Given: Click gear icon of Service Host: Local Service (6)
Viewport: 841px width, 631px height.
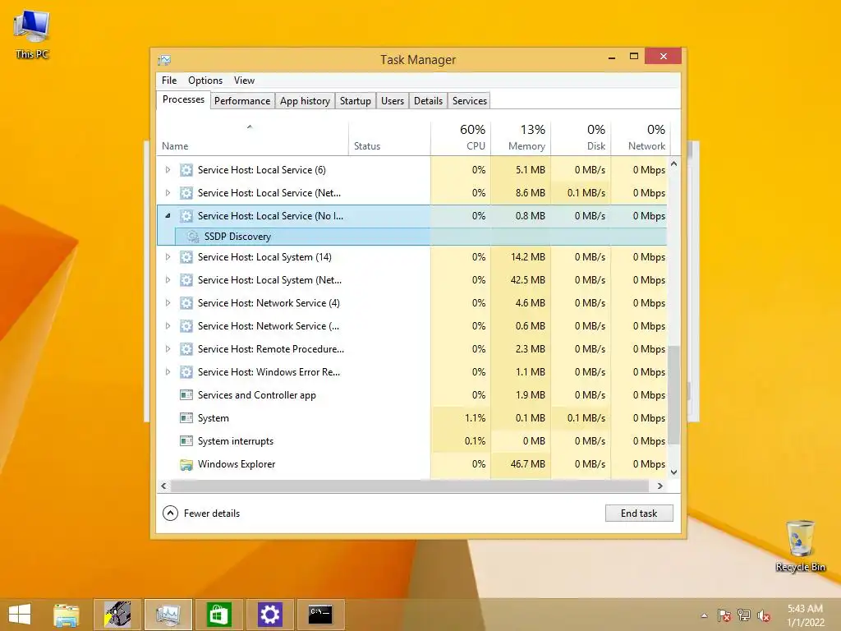Looking at the screenshot, I should [186, 170].
